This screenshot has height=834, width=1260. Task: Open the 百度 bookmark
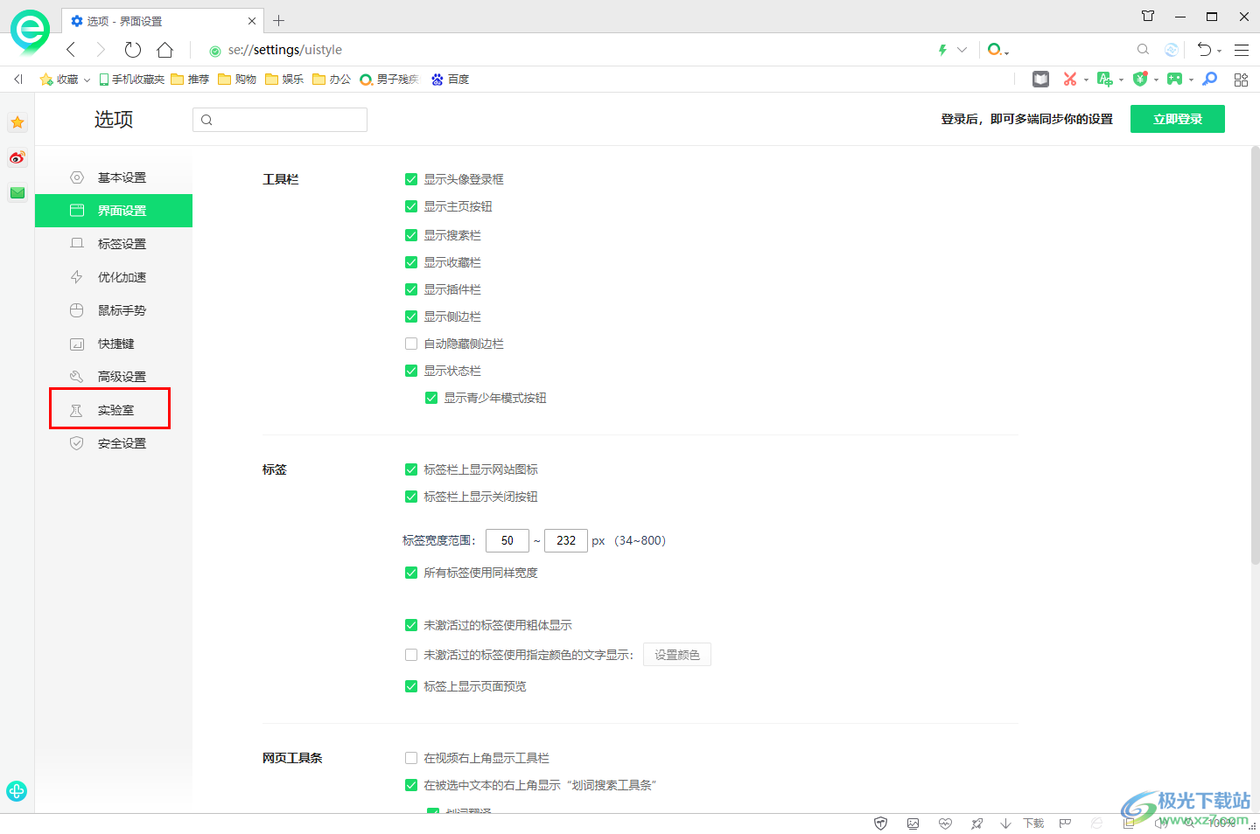[x=450, y=79]
